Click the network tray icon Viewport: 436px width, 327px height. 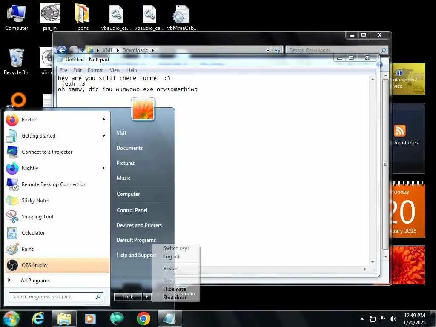tap(373, 319)
